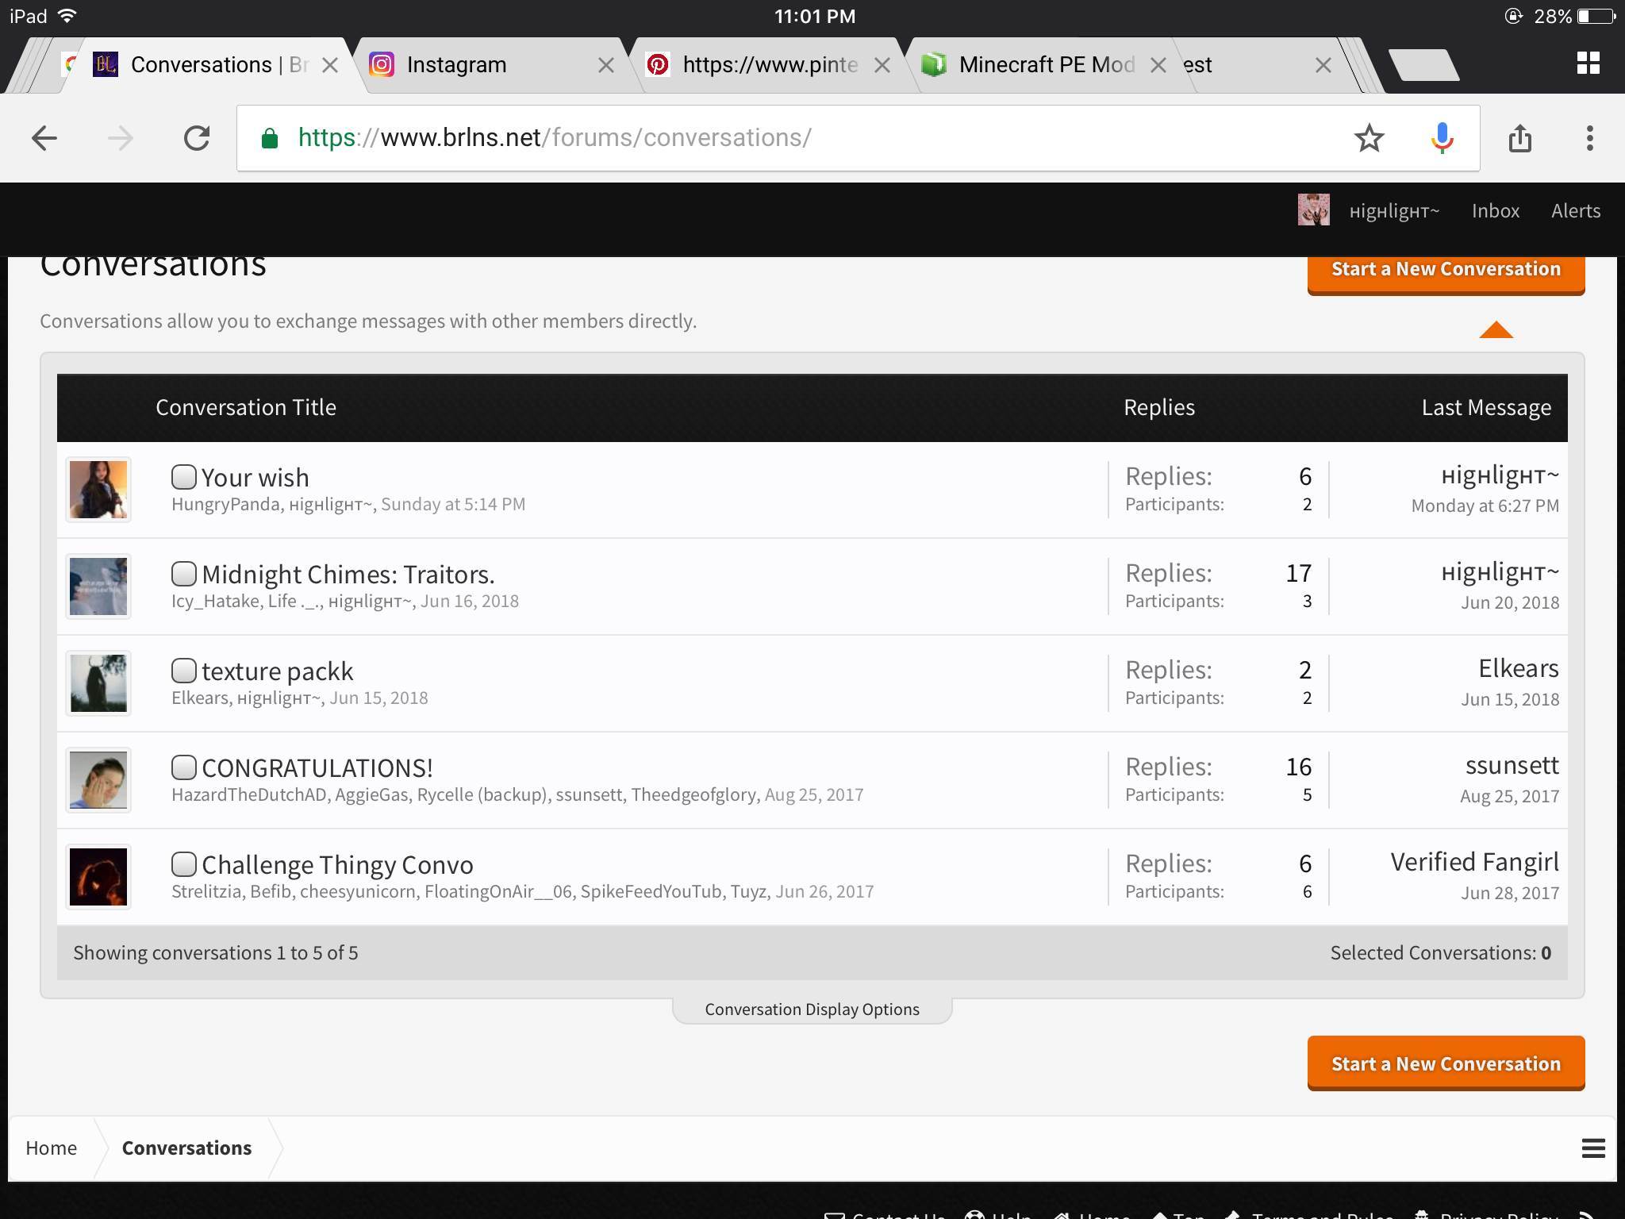Close the Pinterest tab

882,65
